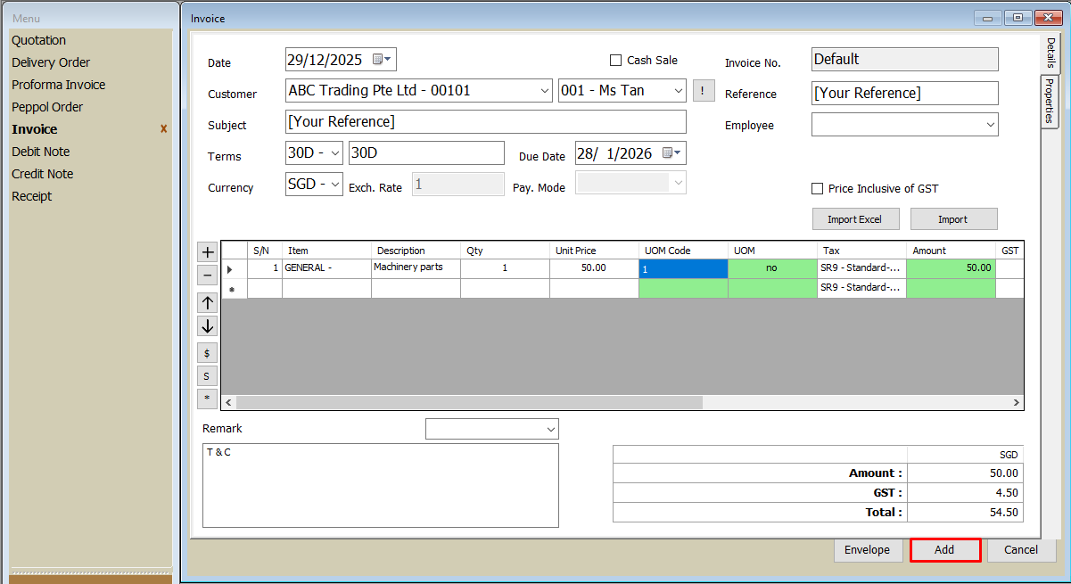The height and width of the screenshot is (584, 1071).
Task: Click the Subject input field
Action: tap(486, 122)
